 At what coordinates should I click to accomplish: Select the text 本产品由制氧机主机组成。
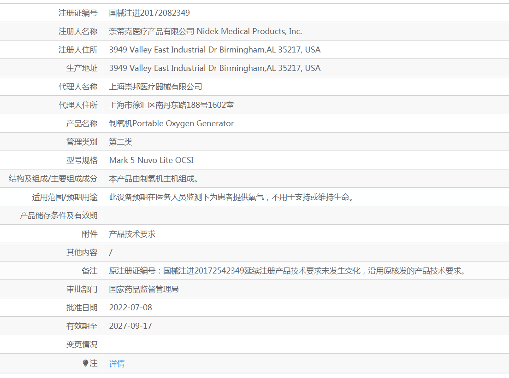(154, 179)
